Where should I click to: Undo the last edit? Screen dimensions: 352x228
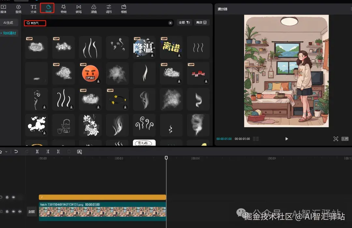coord(16,151)
